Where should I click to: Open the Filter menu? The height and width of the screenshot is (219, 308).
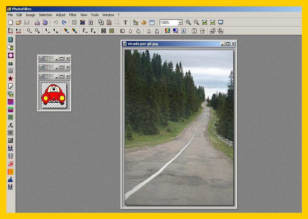click(73, 15)
